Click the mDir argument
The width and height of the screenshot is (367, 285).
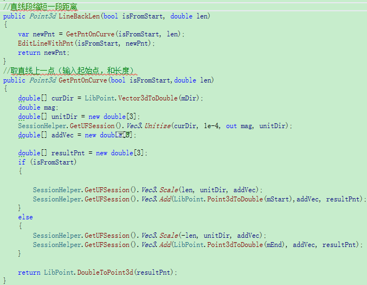(189, 98)
